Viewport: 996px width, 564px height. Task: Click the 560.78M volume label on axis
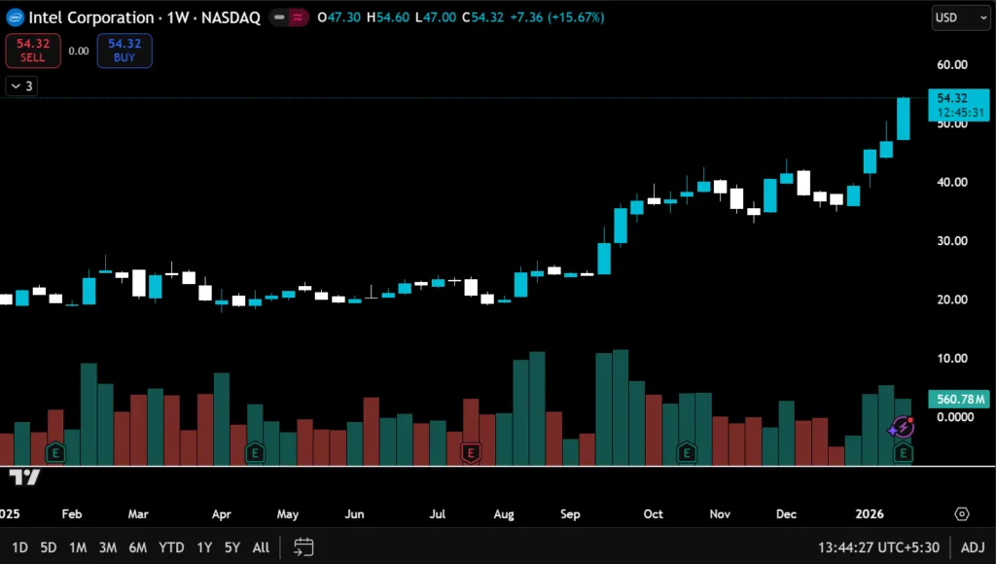tap(961, 400)
